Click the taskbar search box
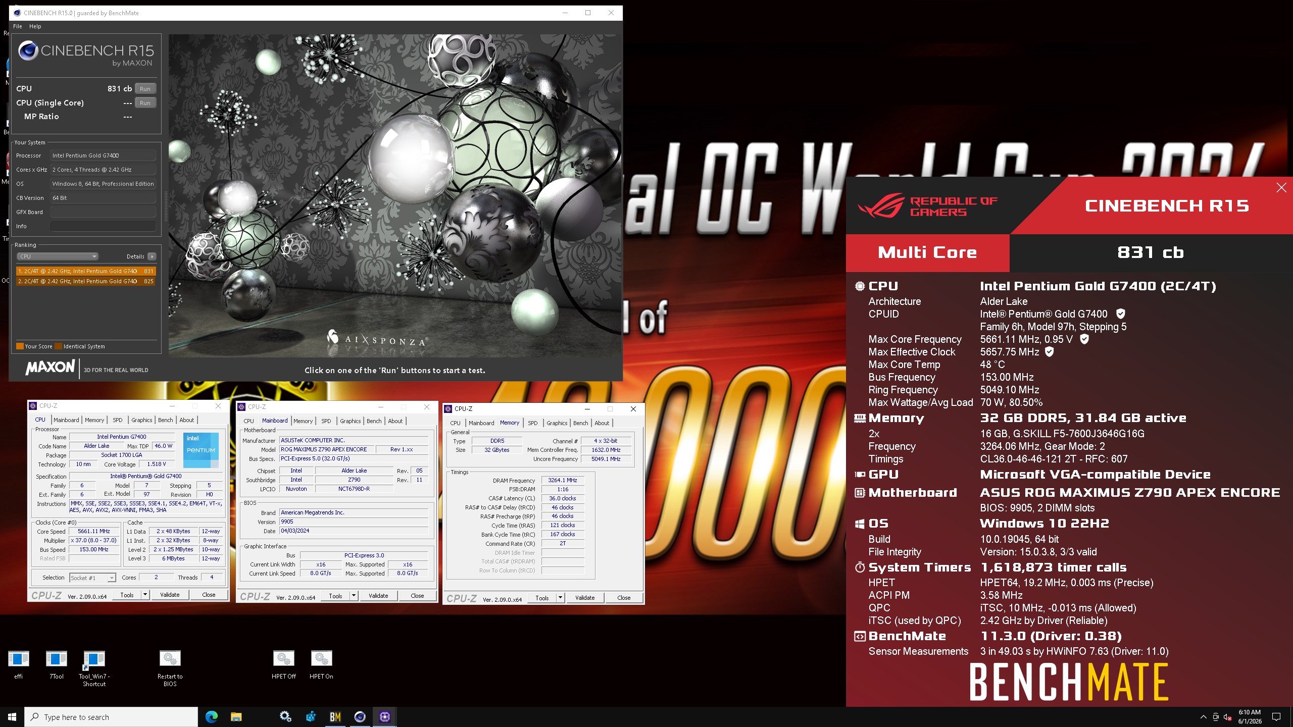Image resolution: width=1293 pixels, height=727 pixels. tap(111, 717)
